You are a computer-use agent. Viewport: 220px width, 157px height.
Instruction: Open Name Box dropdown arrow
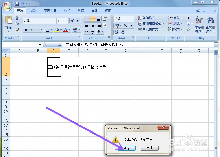point(40,45)
